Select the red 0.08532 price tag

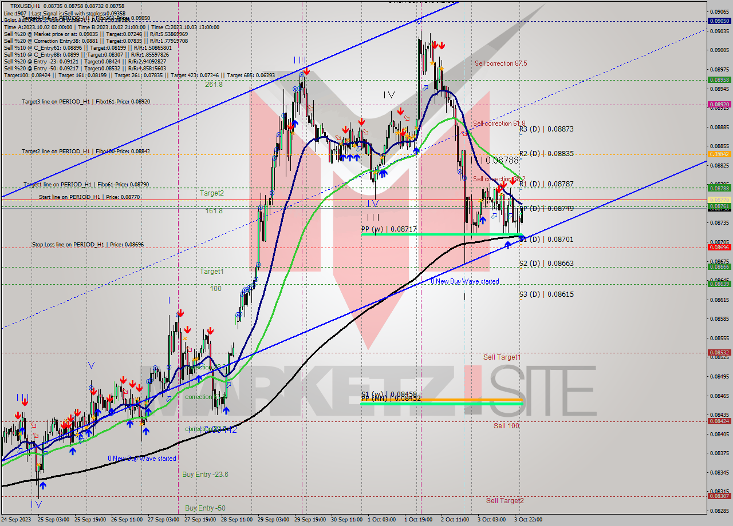719,353
